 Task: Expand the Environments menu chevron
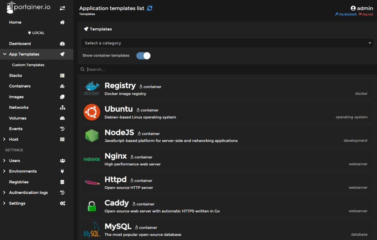[4, 171]
